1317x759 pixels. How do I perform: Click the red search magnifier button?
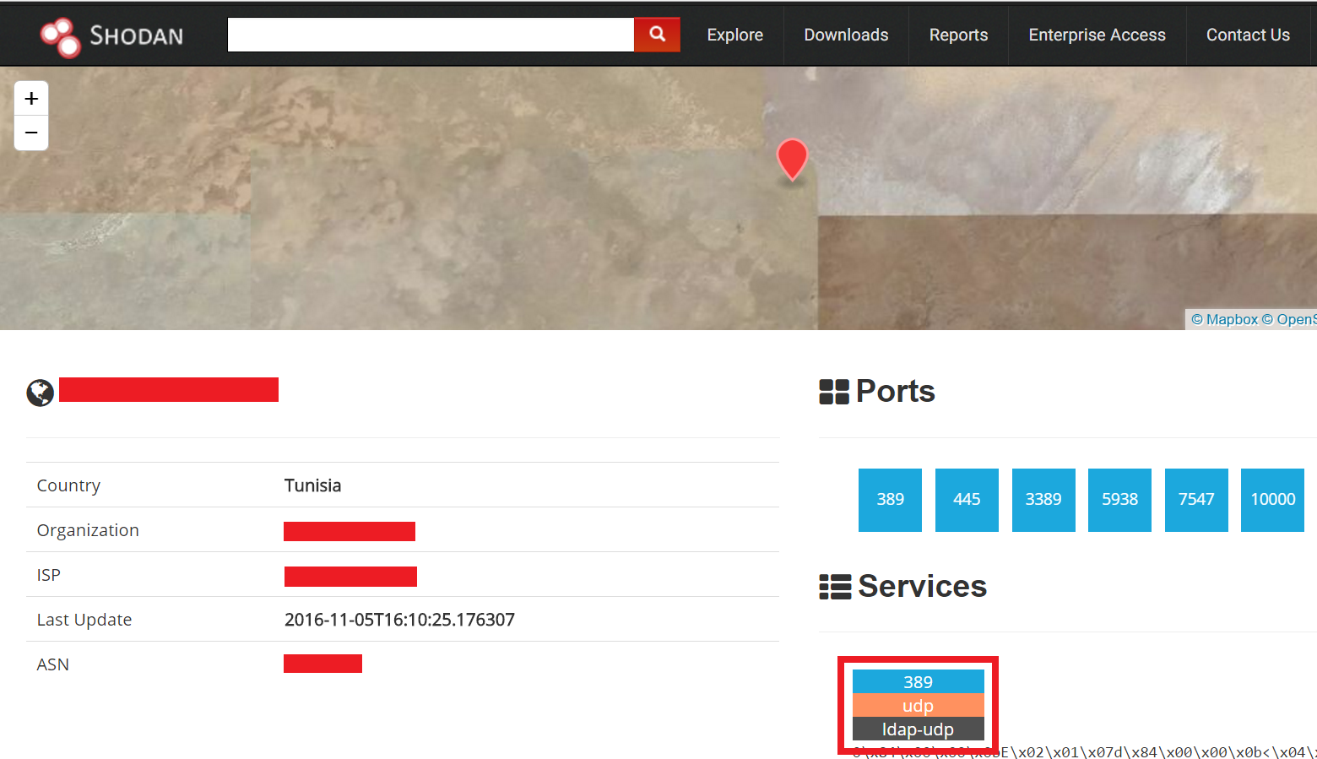click(657, 35)
